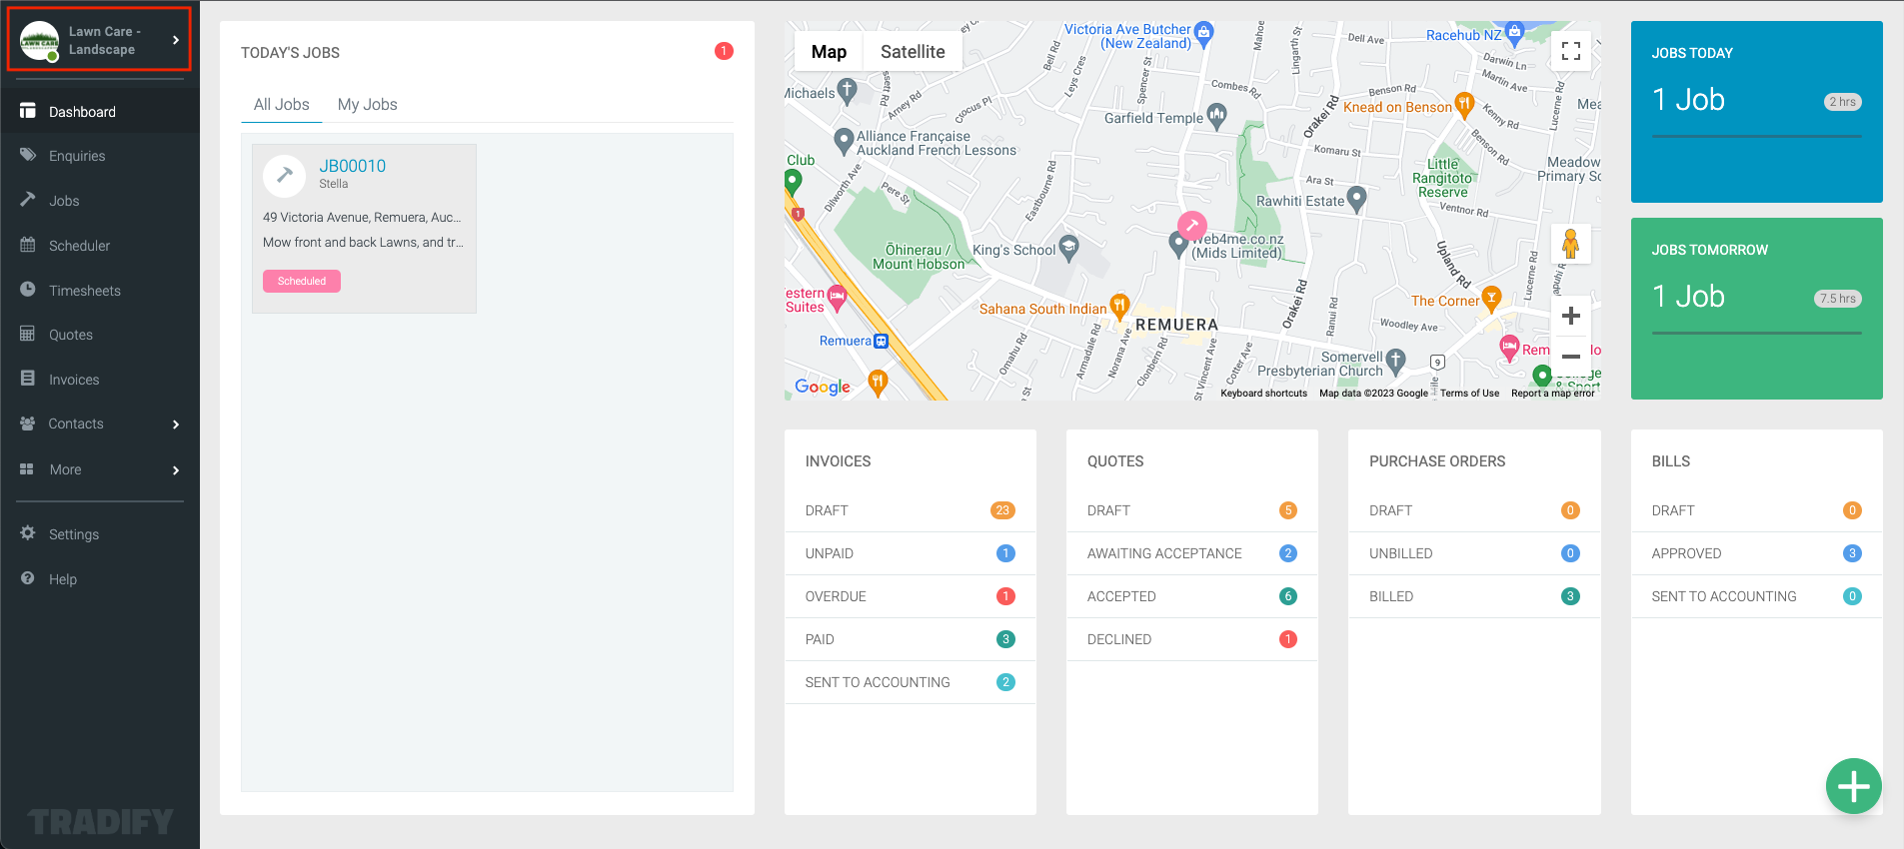Zoom in on the map

pyautogui.click(x=1570, y=317)
